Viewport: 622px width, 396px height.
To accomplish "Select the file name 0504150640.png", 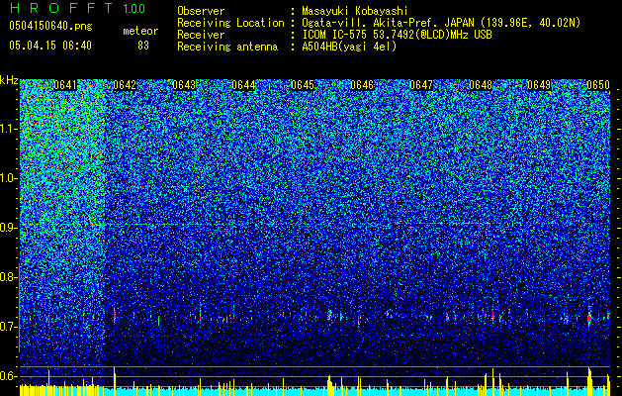I will (50, 26).
